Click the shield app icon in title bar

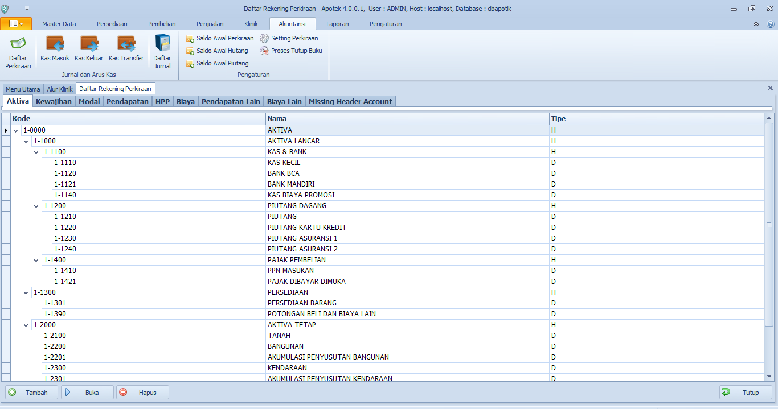[x=6, y=9]
